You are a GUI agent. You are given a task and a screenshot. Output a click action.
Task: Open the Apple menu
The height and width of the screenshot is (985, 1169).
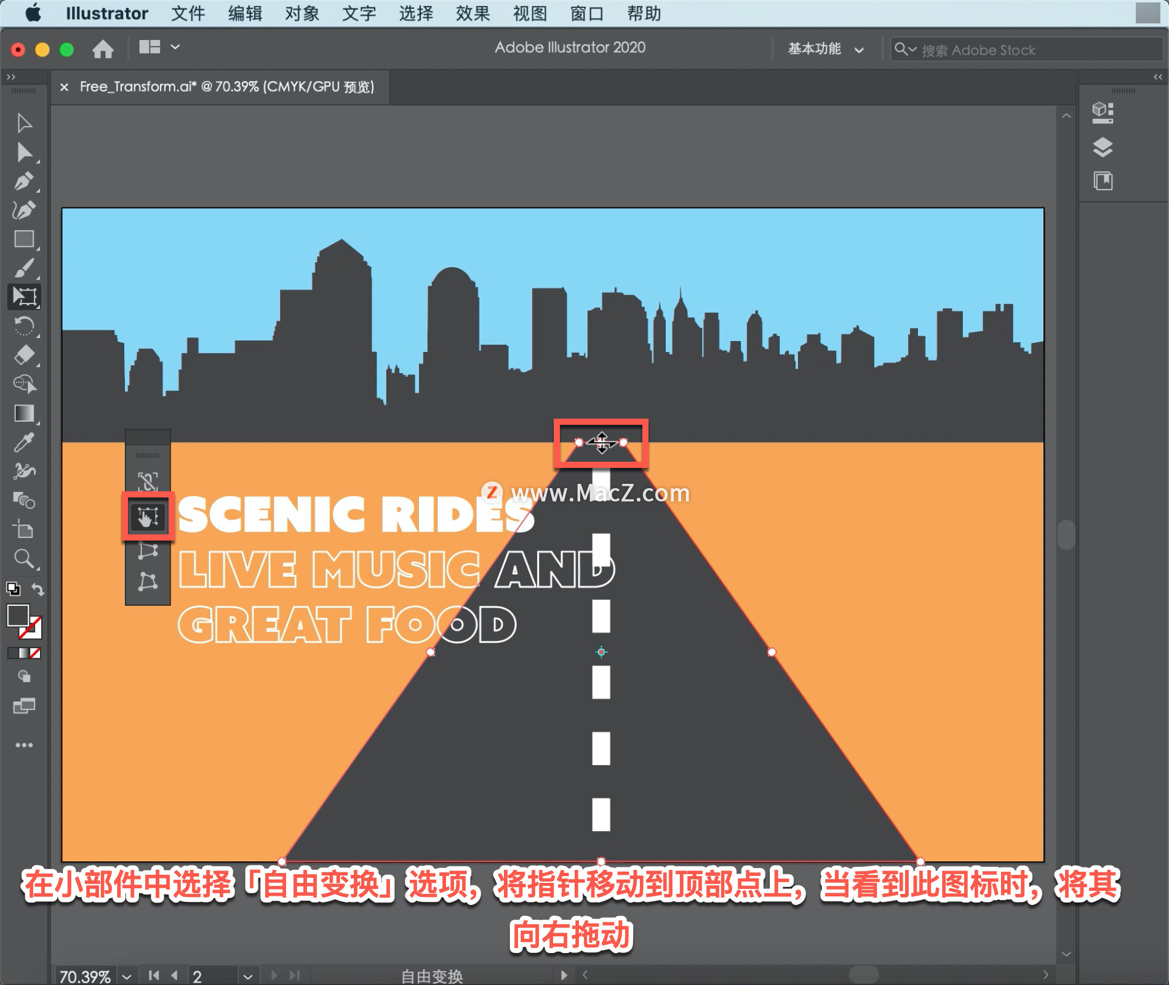coord(33,13)
